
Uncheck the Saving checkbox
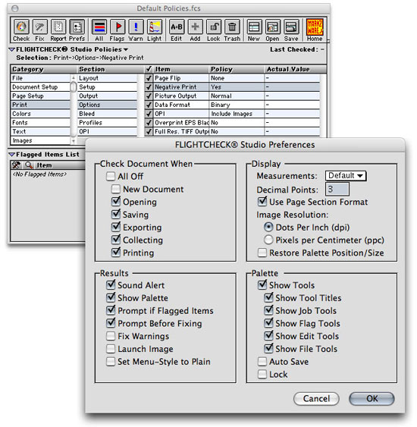click(116, 215)
